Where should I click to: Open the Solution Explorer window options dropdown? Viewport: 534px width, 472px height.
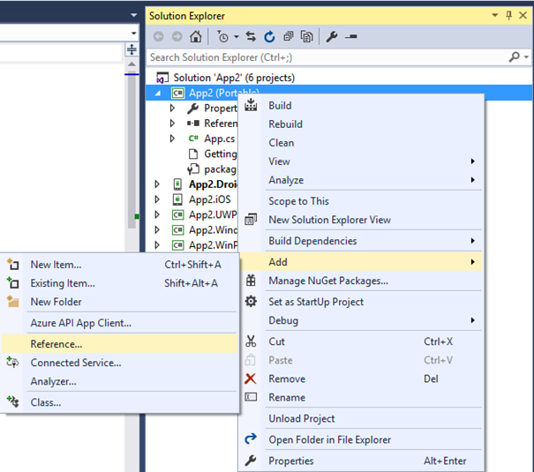click(x=495, y=15)
